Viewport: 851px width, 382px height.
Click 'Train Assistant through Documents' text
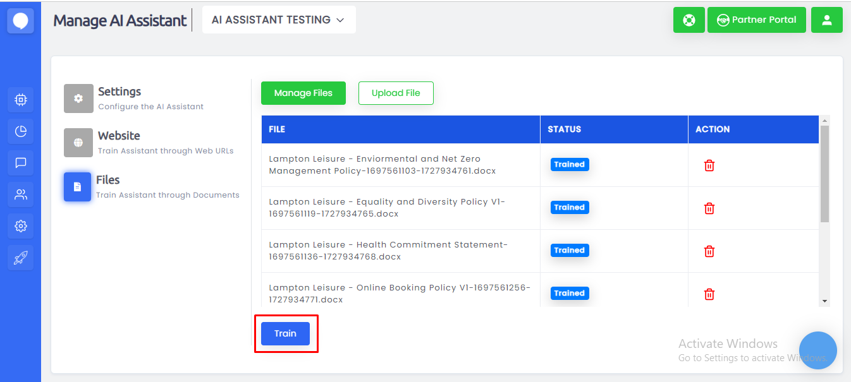(168, 195)
